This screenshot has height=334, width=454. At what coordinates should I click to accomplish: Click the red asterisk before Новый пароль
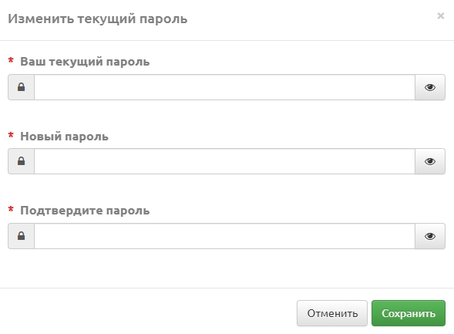11,135
